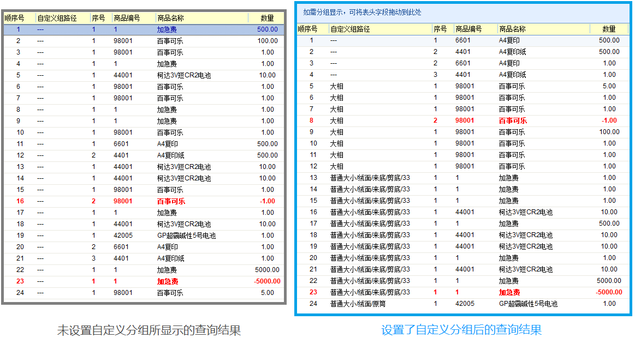Select row 5 柯达3V短CR2电池 in left table

point(144,75)
